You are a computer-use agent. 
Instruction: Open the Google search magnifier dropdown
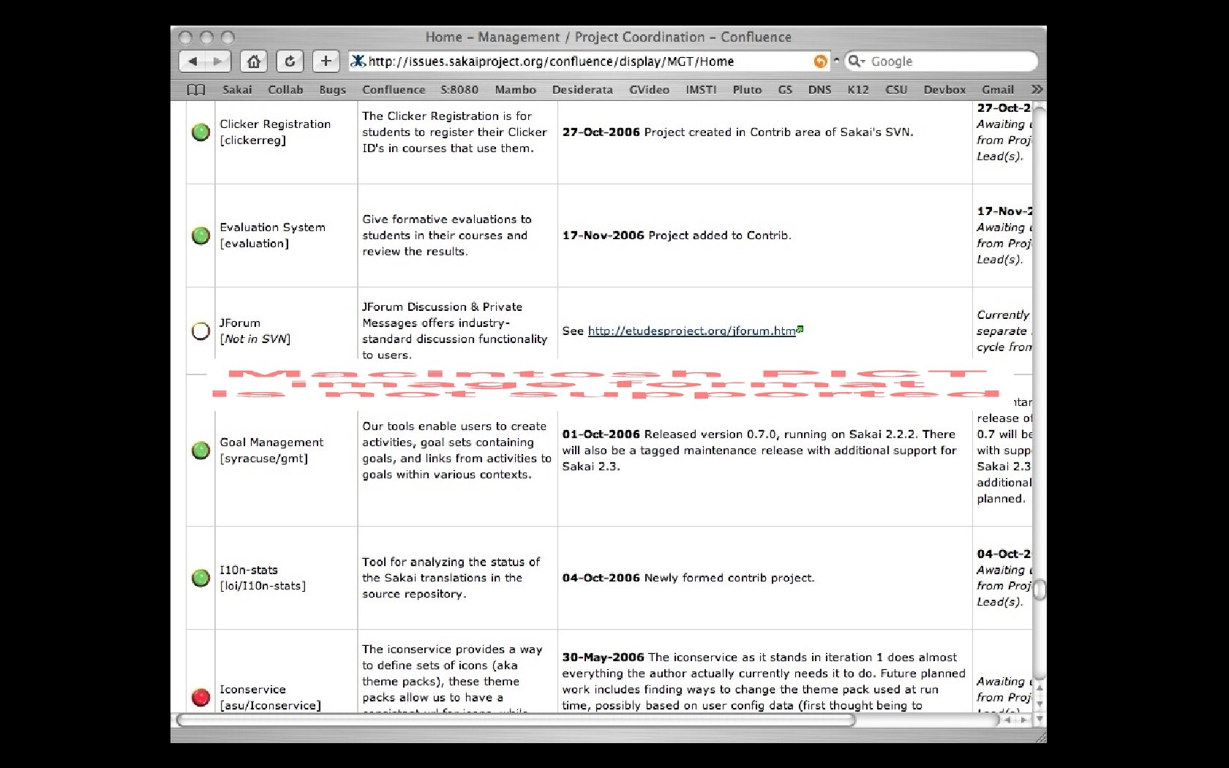[856, 61]
